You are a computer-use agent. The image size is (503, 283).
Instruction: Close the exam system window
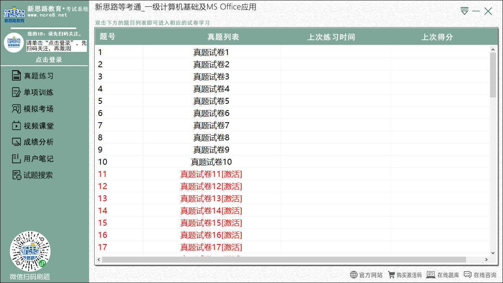click(x=488, y=11)
